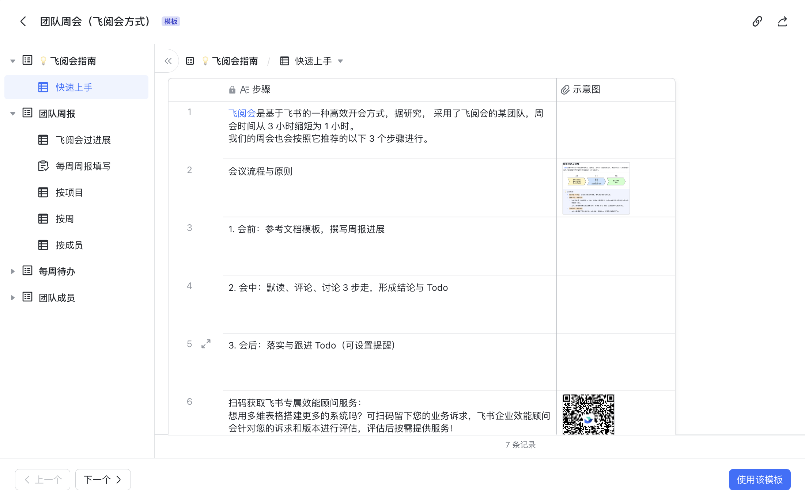Click the 飞阅会指南 sidebar table icon
The height and width of the screenshot is (499, 805).
coord(27,60)
